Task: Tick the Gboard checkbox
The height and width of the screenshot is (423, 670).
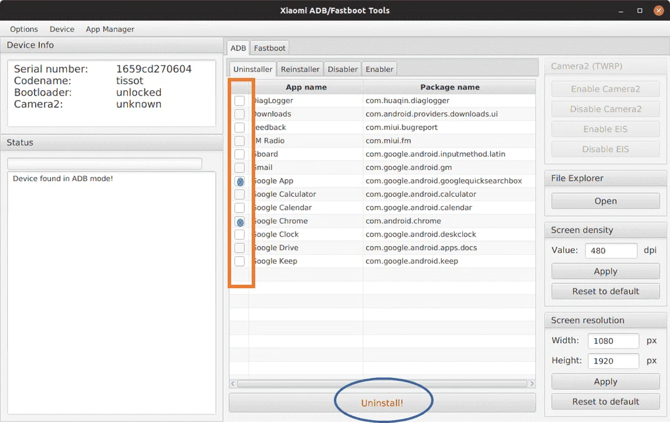Action: tap(240, 154)
